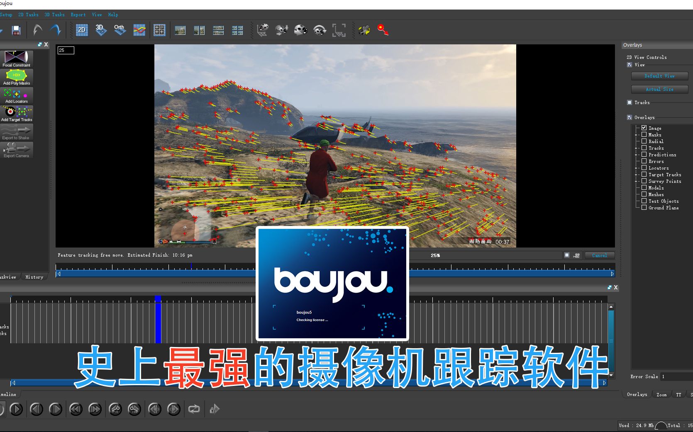693x432 pixels.
Task: Enable the Radial overlay checkbox
Action: 644,141
